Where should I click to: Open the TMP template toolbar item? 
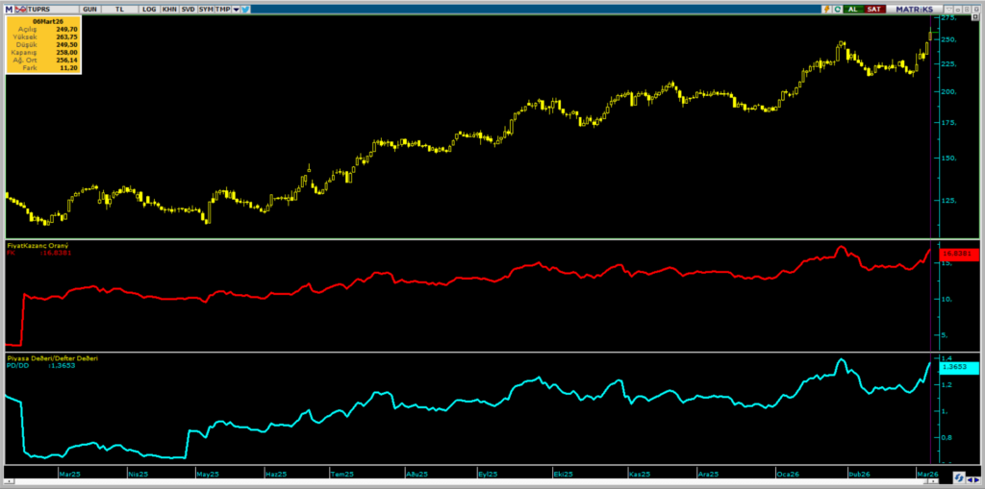coord(222,8)
